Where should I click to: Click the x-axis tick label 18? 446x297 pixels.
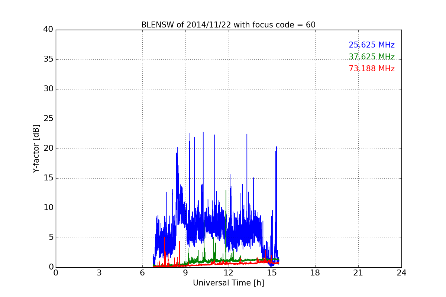click(x=315, y=273)
